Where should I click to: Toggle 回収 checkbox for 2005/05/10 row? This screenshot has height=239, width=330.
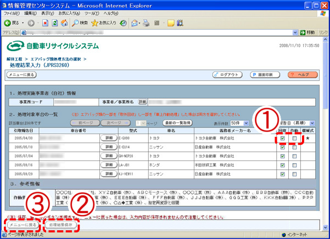pos(283,147)
